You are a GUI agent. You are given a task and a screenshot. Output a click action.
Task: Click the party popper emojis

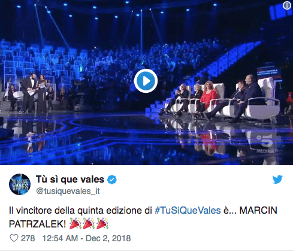[89, 223]
